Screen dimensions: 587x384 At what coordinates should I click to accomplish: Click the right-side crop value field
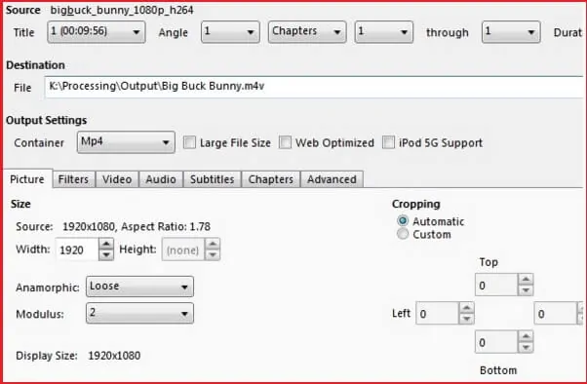555,313
